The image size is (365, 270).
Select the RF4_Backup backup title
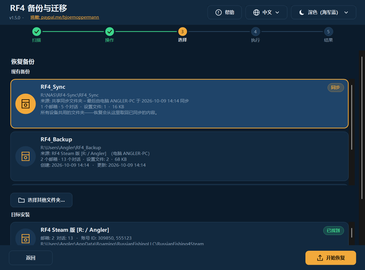point(56,140)
